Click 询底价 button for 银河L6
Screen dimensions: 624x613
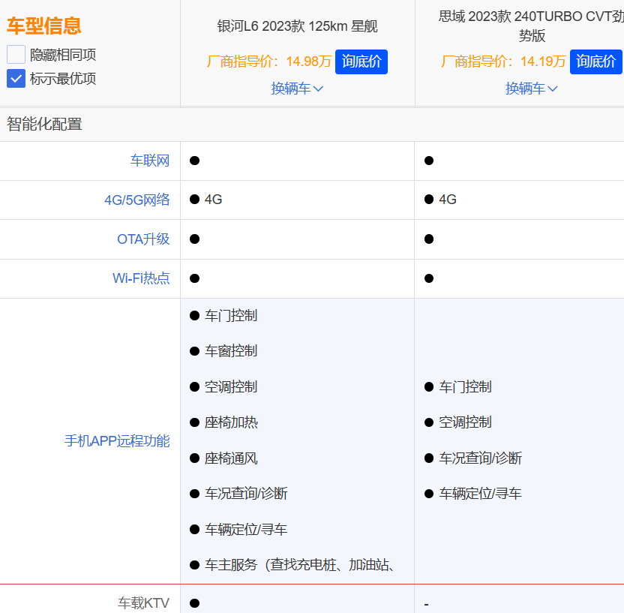pyautogui.click(x=361, y=62)
